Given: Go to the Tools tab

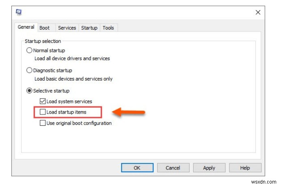Looking at the screenshot, I should pos(108,28).
